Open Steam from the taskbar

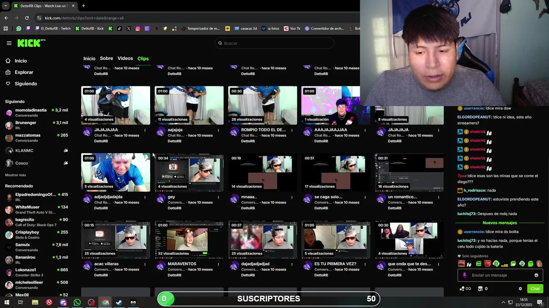click(119, 302)
